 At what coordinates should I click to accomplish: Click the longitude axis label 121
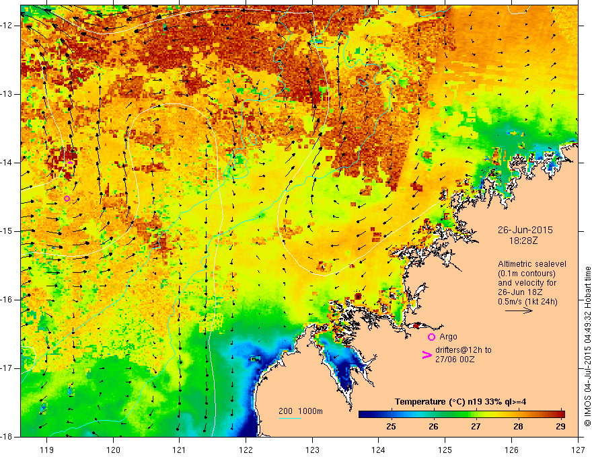(180, 450)
